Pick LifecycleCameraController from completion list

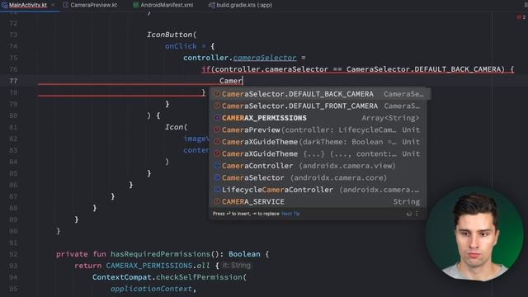tap(318, 190)
